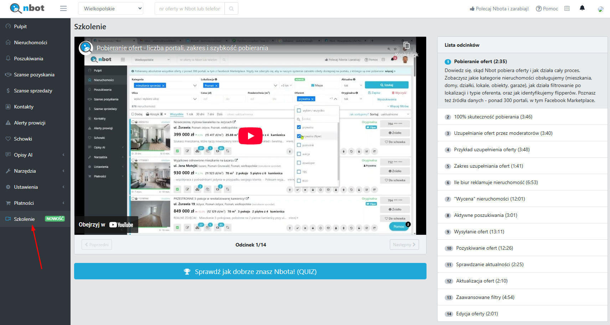The width and height of the screenshot is (610, 325).
Task: Open notifications via the bell icon
Action: (x=582, y=8)
